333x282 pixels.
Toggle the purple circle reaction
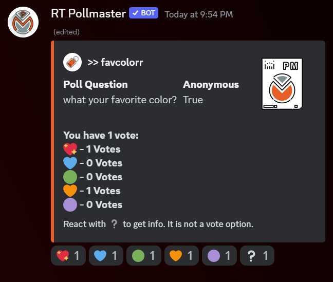[219, 255]
